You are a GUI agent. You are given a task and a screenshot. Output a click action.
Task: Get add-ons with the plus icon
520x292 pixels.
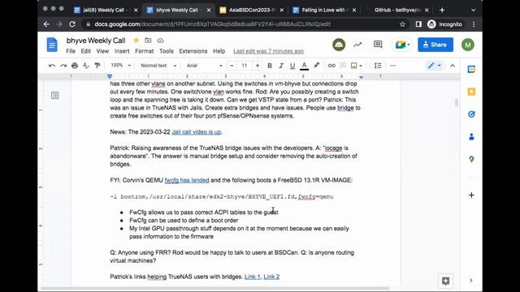[471, 195]
